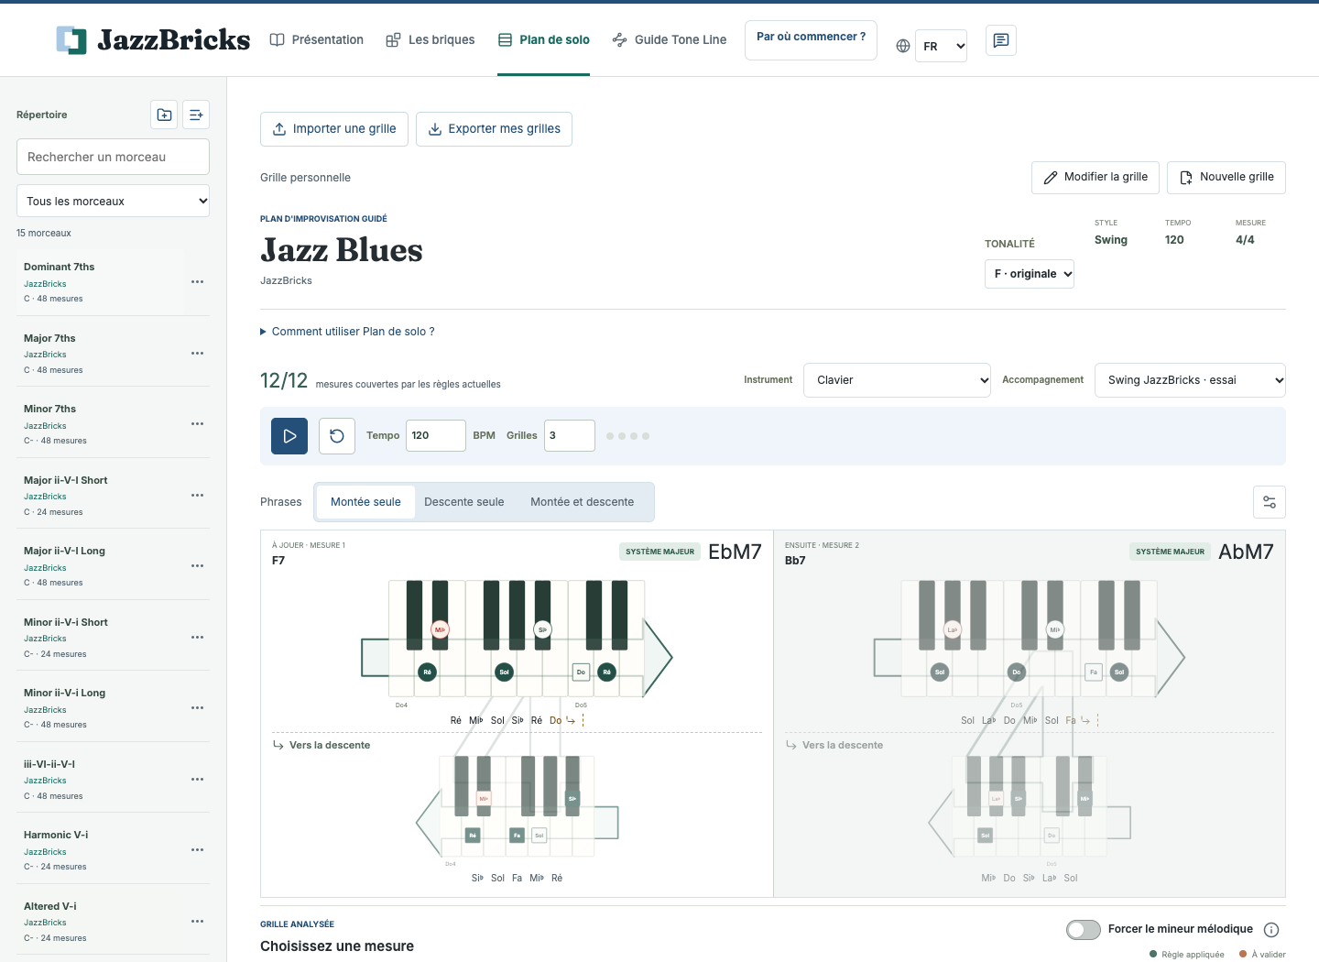Open display settings sliders icon
Image resolution: width=1319 pixels, height=962 pixels.
1270,502
